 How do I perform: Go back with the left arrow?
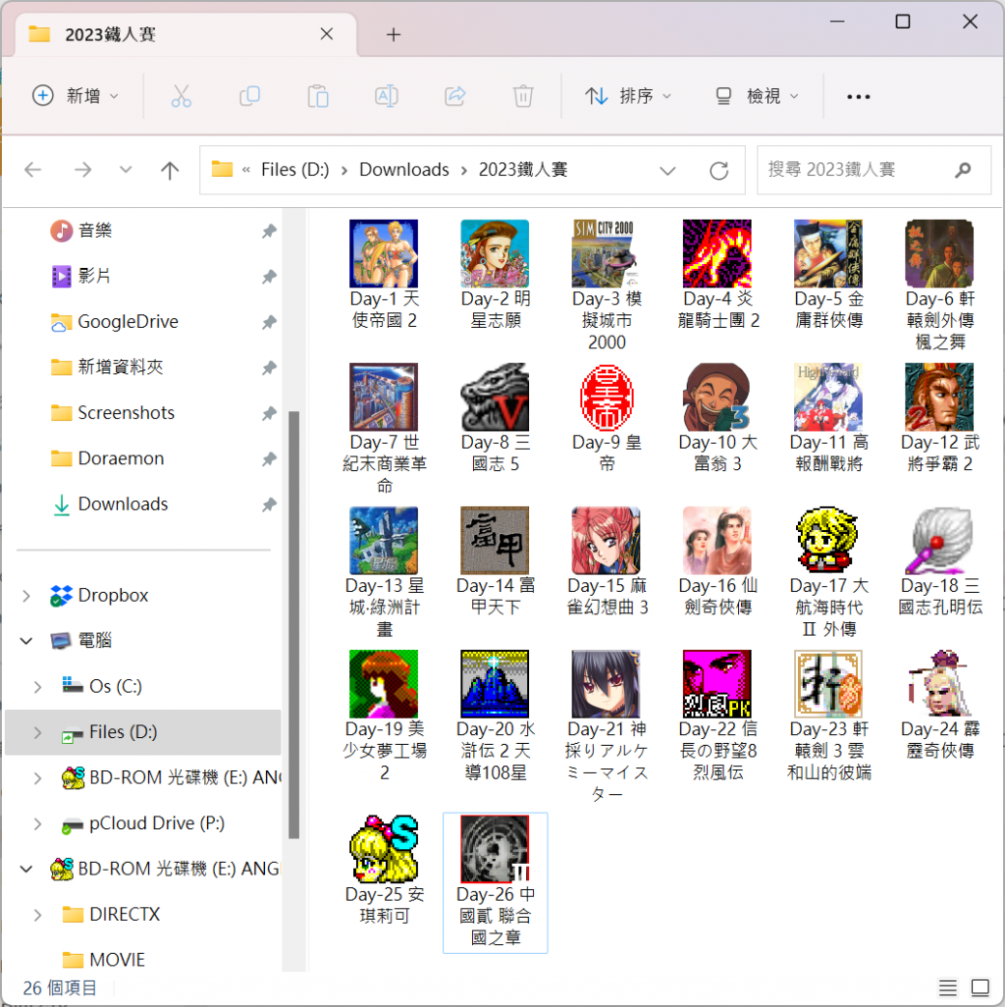pos(32,170)
